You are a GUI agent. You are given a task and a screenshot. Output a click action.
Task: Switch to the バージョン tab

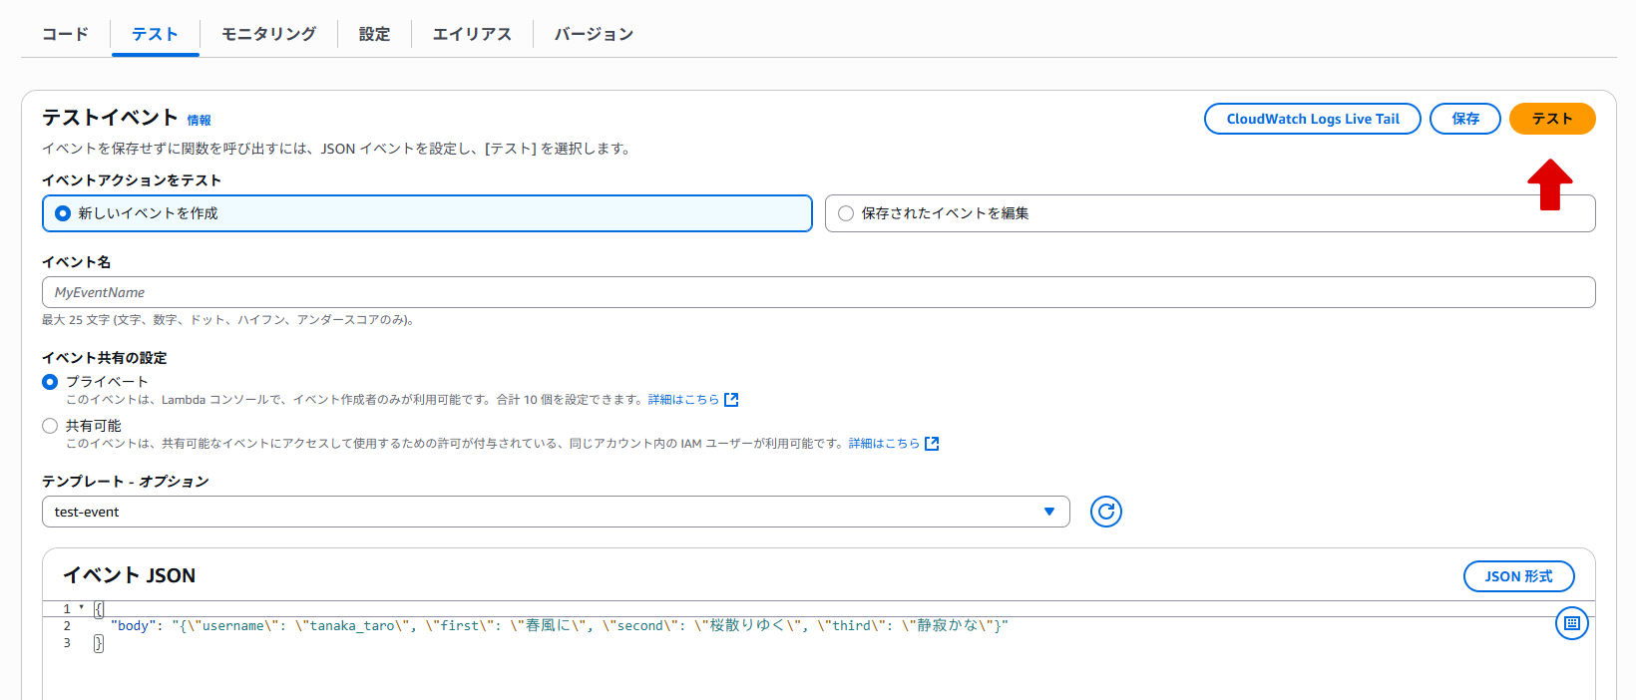pyautogui.click(x=594, y=34)
